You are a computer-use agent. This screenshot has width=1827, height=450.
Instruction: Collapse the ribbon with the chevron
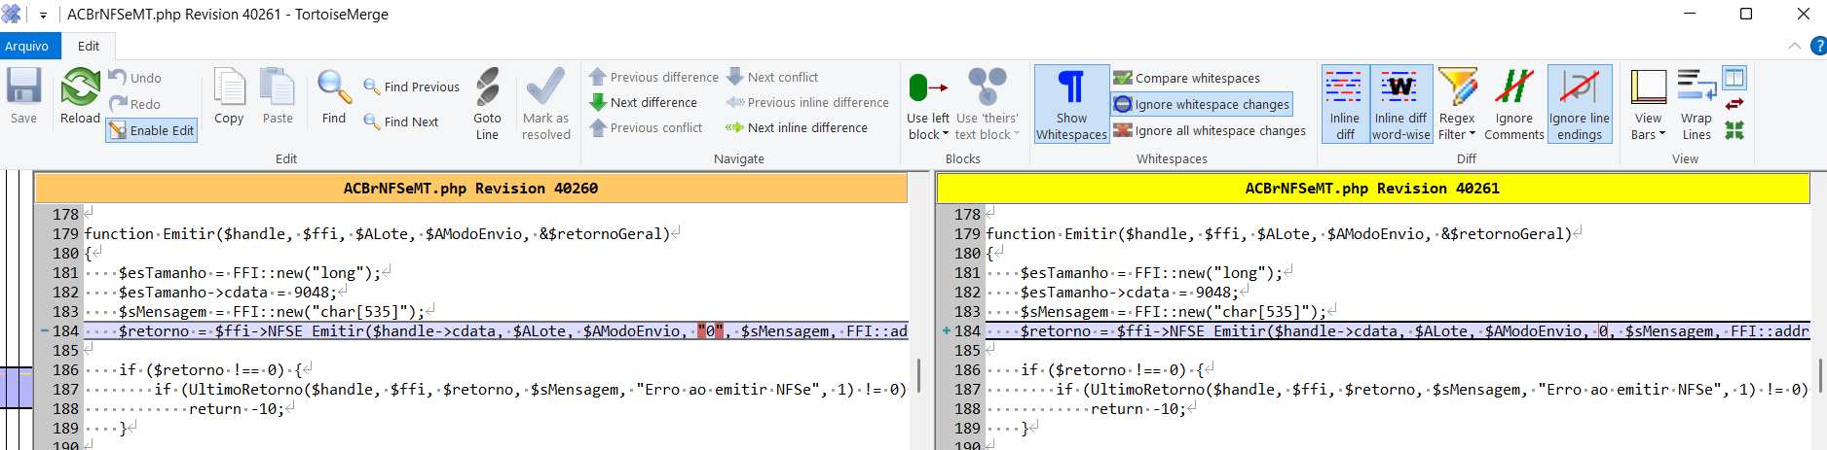point(1794,46)
